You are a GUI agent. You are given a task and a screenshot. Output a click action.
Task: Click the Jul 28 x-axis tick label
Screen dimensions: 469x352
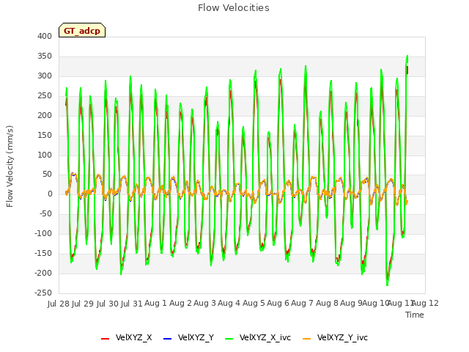pos(59,304)
